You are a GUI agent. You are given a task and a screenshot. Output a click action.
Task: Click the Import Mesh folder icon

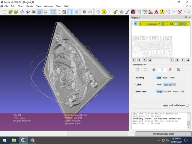(x=16, y=12)
